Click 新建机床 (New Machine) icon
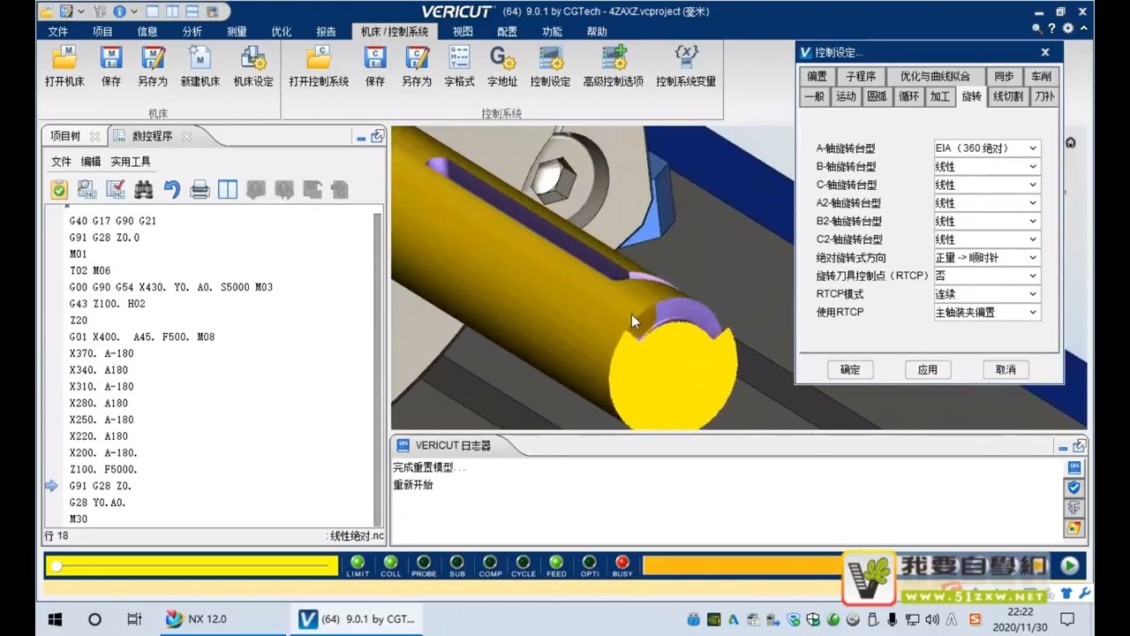 (x=200, y=66)
